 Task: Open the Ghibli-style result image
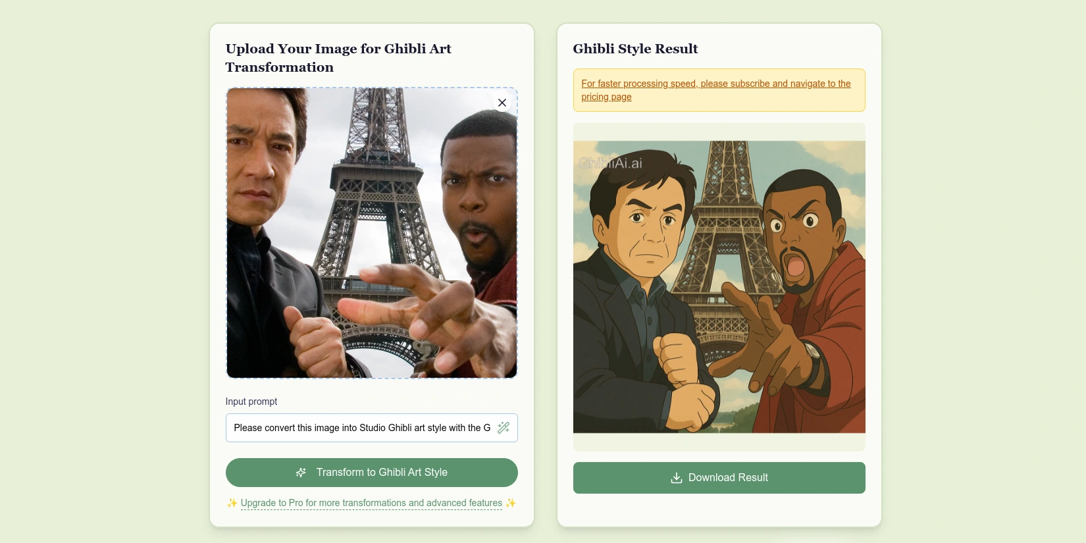pos(719,287)
